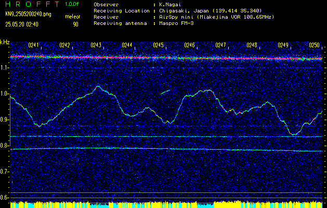Click the 0245 time marker
The image size is (327, 208).
[158, 45]
